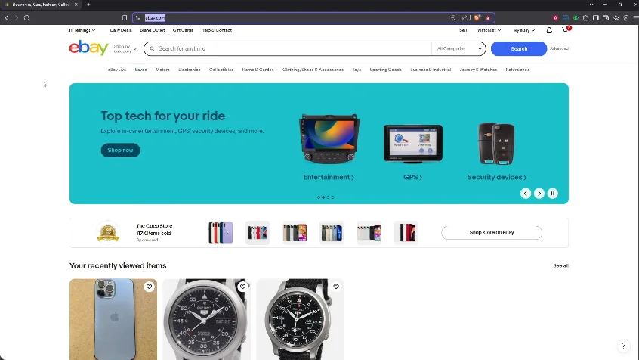The image size is (639, 360).
Task: Open the Home & Garden category
Action: coord(258,70)
